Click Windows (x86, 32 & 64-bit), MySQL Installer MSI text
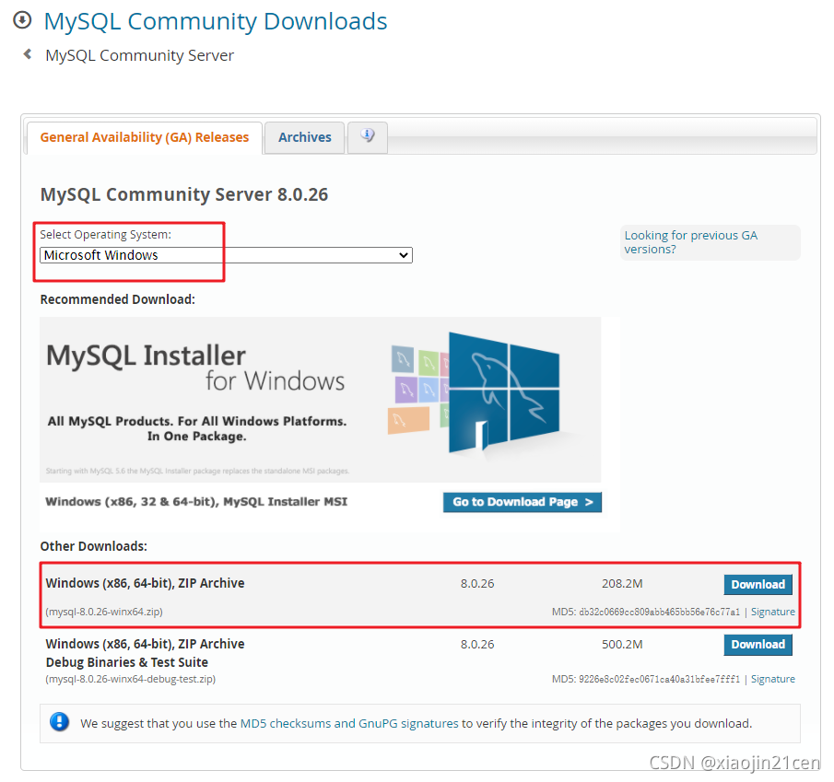 coord(196,502)
